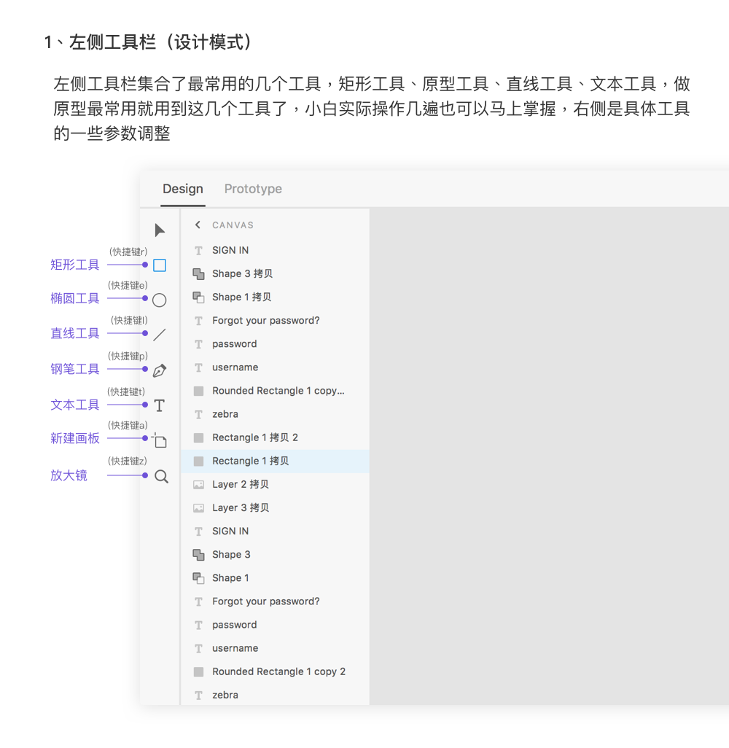Viewport: 729px width, 748px height.
Task: Click the rectangle icon beside Rounded Rectangle 1 copy…
Action: (x=198, y=391)
